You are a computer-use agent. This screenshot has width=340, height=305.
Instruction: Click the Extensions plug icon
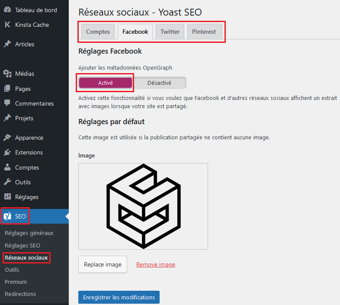coord(7,152)
